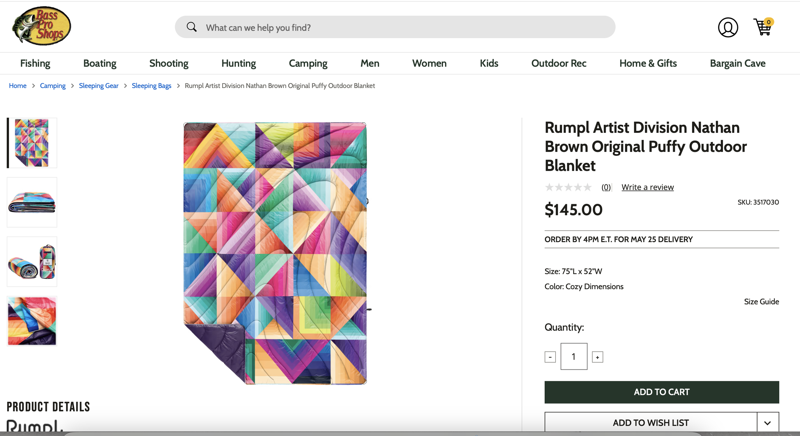The width and height of the screenshot is (800, 436).
Task: Open the Camping menu
Action: 308,63
